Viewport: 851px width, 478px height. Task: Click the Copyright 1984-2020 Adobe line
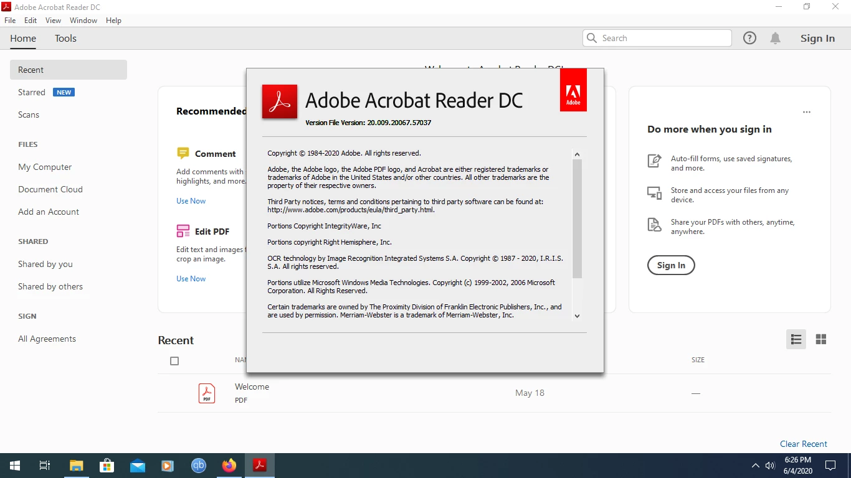tap(344, 153)
